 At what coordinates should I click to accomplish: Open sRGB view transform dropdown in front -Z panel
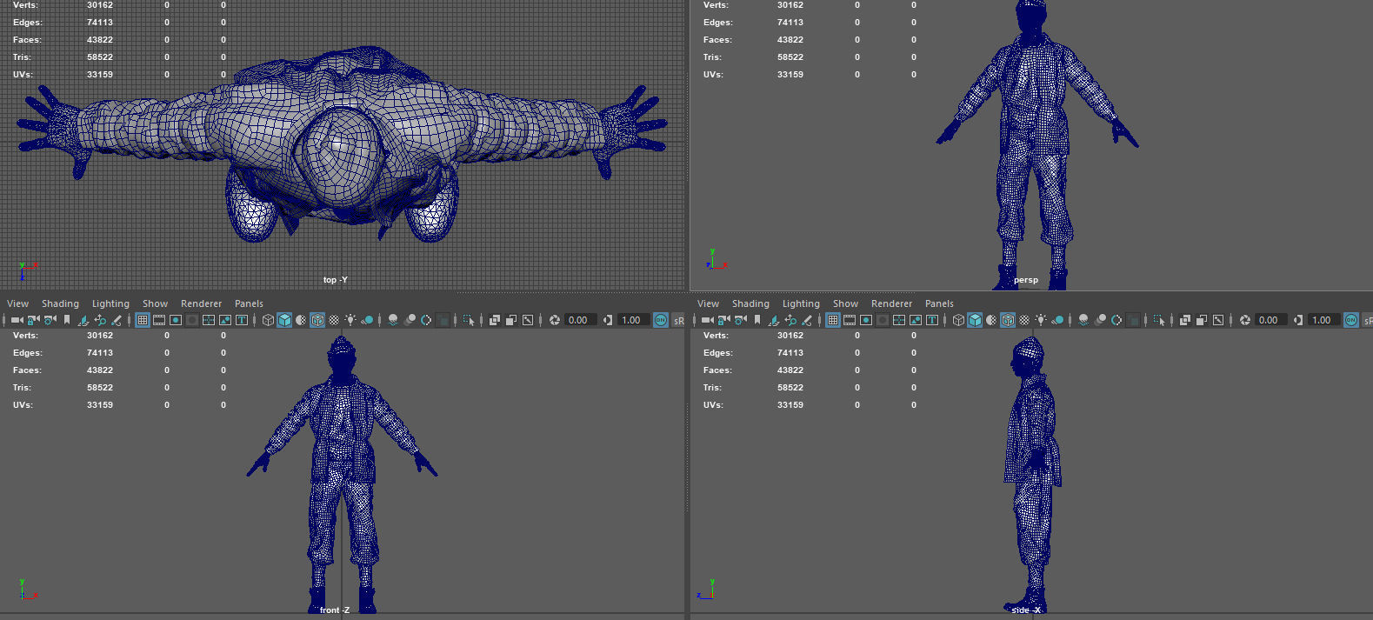(679, 320)
